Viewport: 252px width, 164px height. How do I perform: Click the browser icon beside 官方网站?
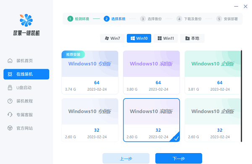click(10, 128)
